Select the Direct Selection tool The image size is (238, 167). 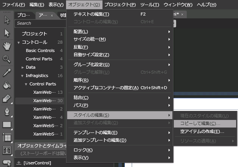6,33
